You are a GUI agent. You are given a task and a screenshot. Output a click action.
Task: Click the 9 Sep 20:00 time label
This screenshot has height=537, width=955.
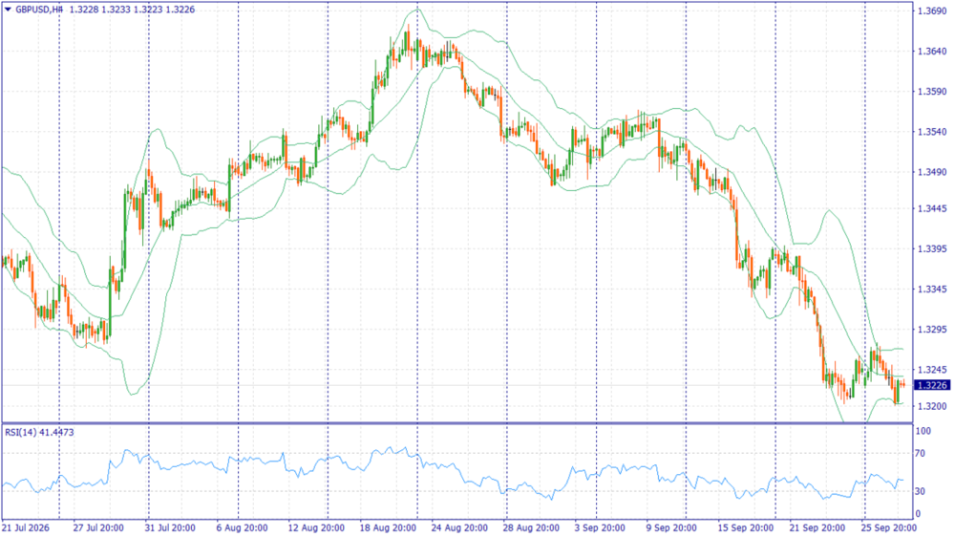point(671,527)
